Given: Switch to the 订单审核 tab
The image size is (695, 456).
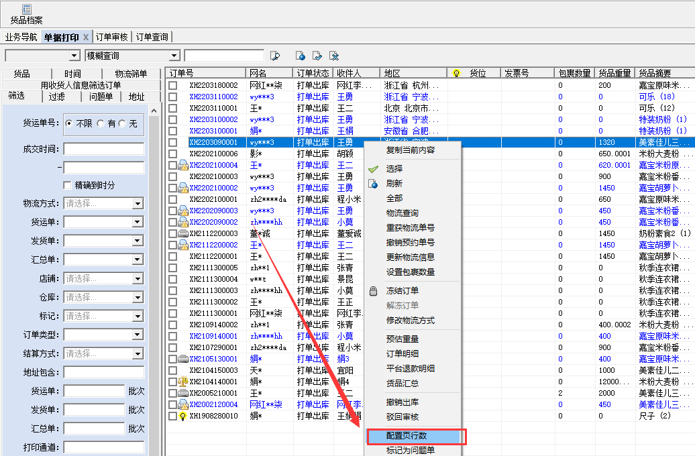Looking at the screenshot, I should [x=111, y=38].
